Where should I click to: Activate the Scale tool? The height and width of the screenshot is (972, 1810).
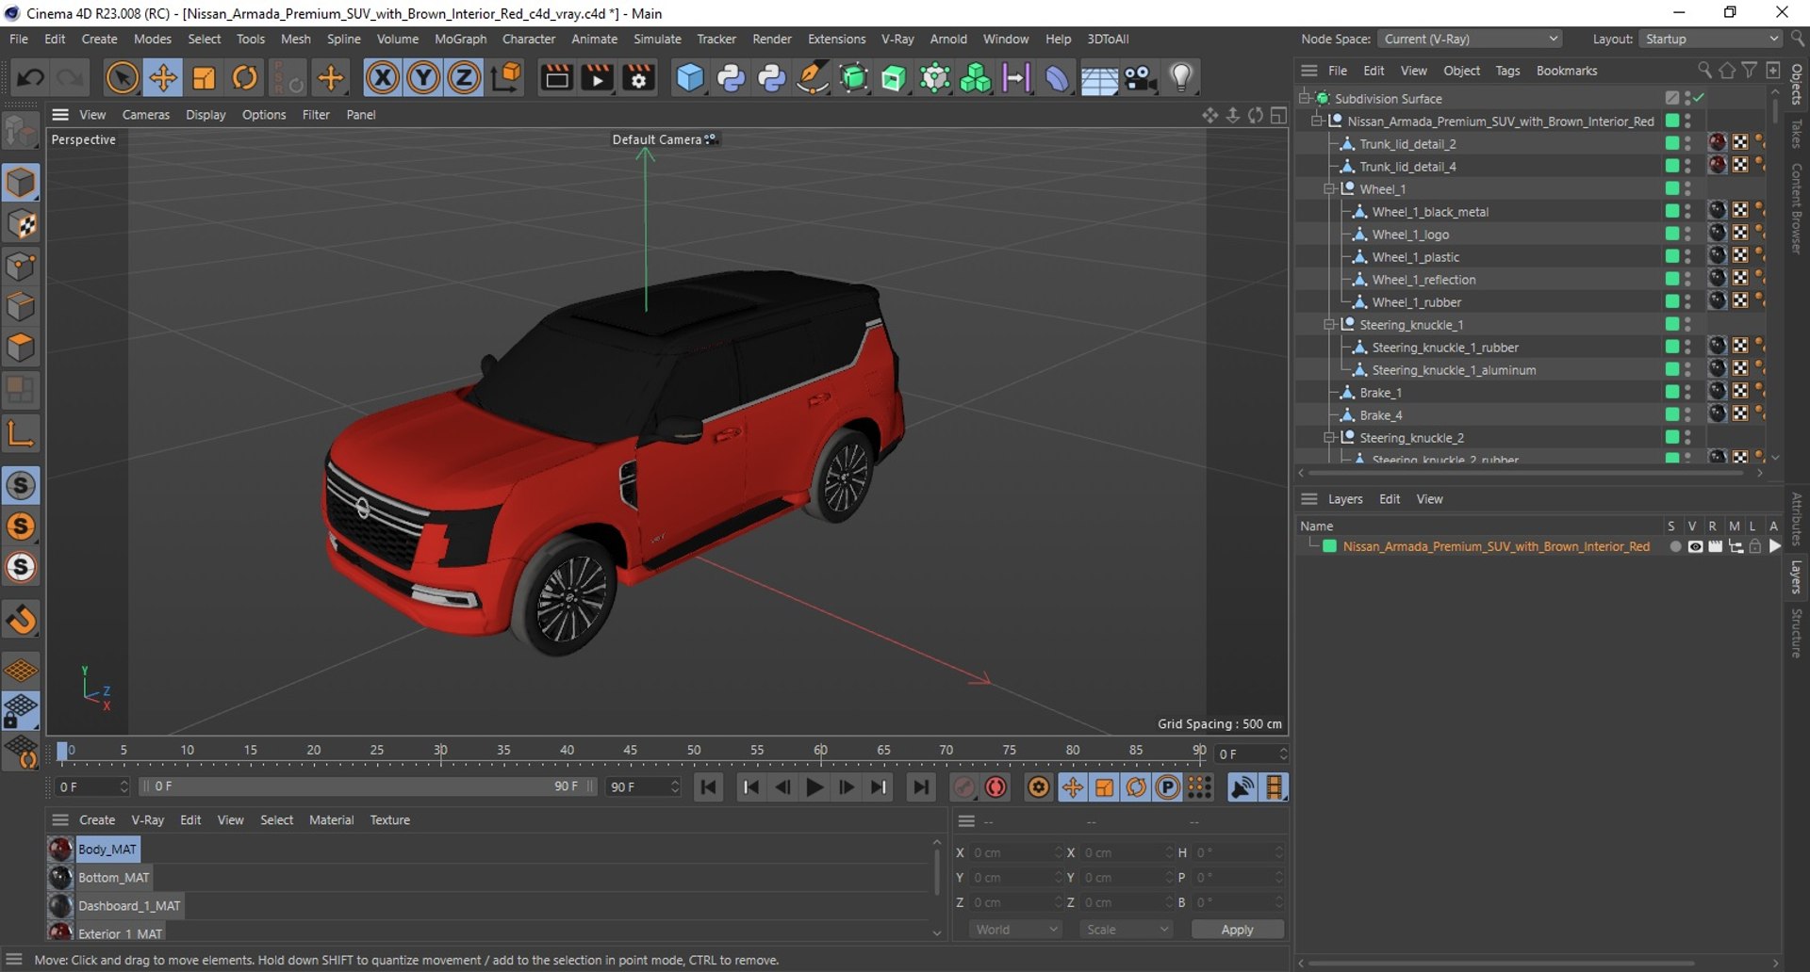(204, 77)
